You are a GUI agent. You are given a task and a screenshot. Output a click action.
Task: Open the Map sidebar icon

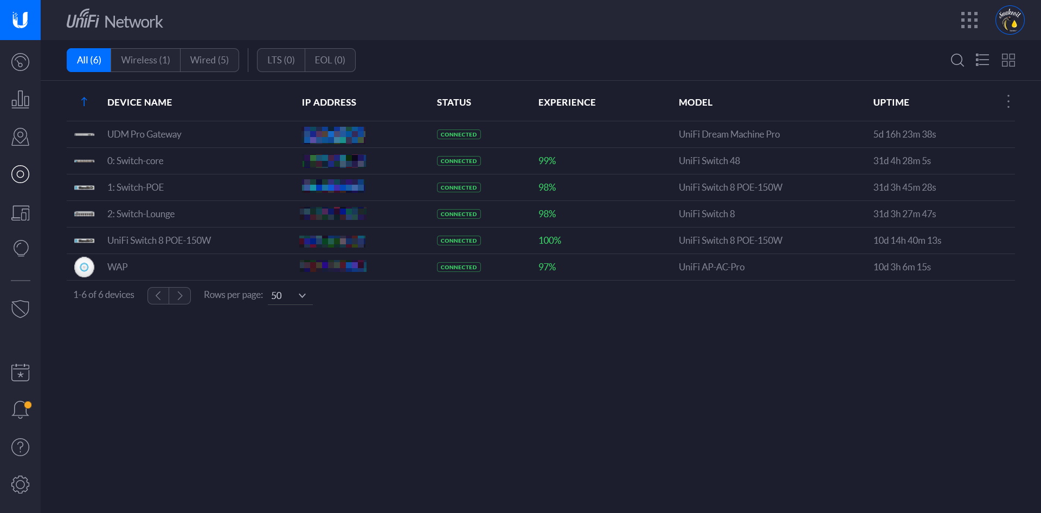pos(20,137)
